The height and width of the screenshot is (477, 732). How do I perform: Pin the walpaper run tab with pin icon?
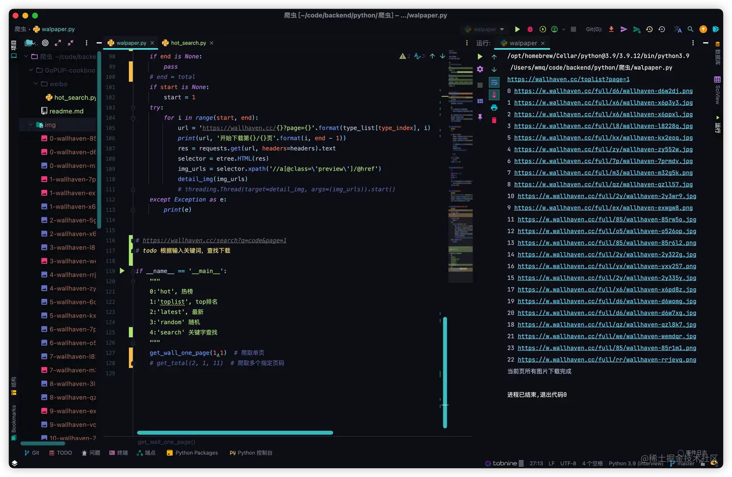(480, 117)
